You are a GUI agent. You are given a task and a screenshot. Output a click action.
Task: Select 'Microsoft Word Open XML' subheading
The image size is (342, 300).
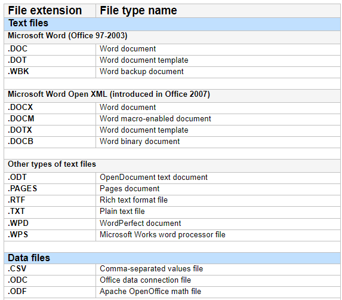pos(172,96)
